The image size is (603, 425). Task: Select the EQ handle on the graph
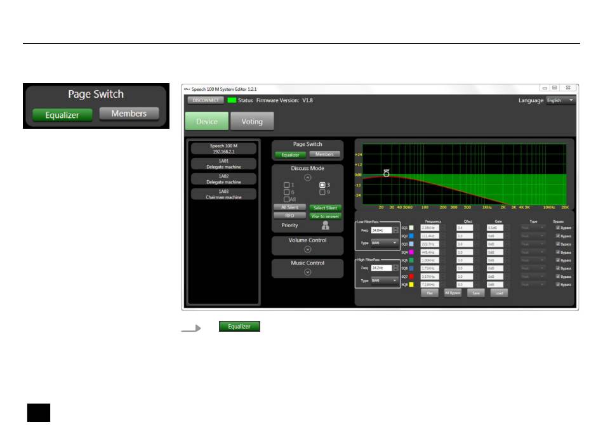[386, 173]
